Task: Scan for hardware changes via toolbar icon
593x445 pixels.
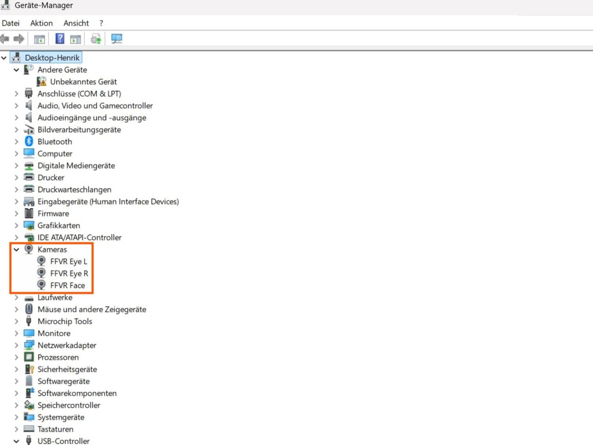Action: tap(116, 38)
